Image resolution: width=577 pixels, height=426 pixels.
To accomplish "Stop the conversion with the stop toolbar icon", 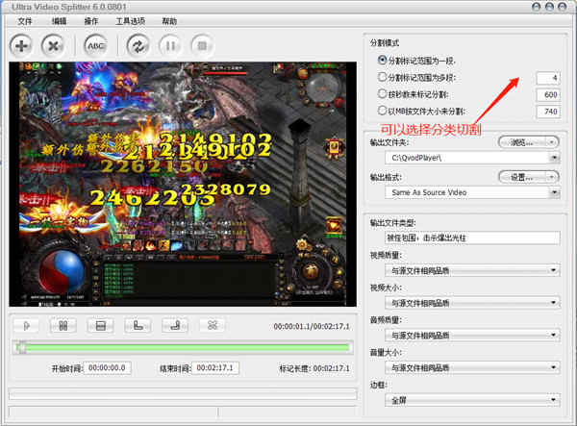I will 202,46.
